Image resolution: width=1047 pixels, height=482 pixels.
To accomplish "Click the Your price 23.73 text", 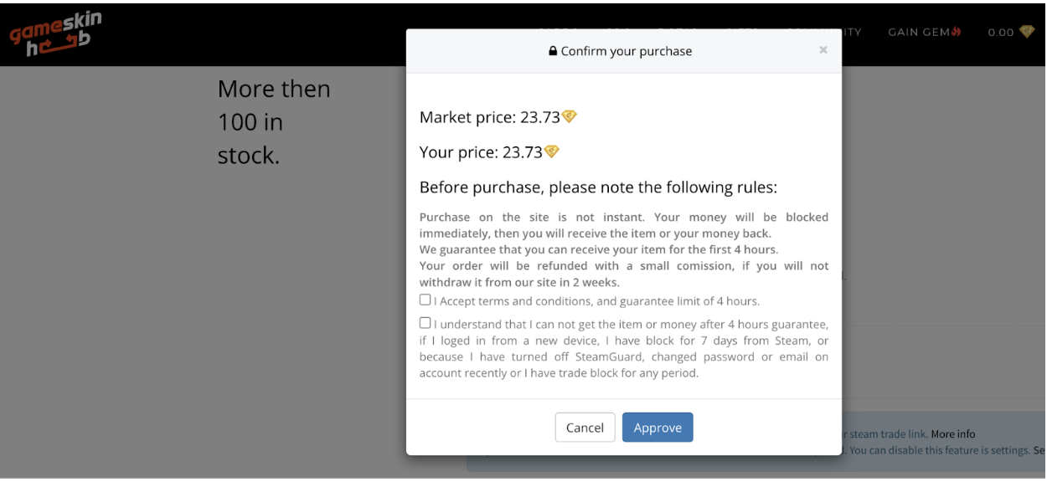I will click(x=481, y=152).
